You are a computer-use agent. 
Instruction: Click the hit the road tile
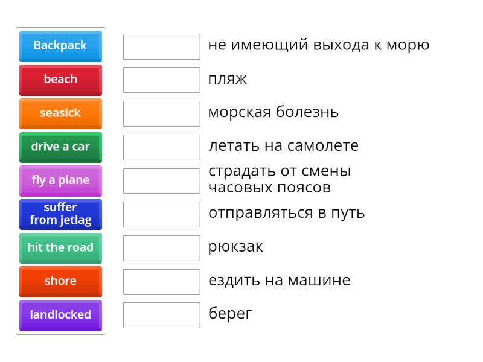[x=60, y=248]
